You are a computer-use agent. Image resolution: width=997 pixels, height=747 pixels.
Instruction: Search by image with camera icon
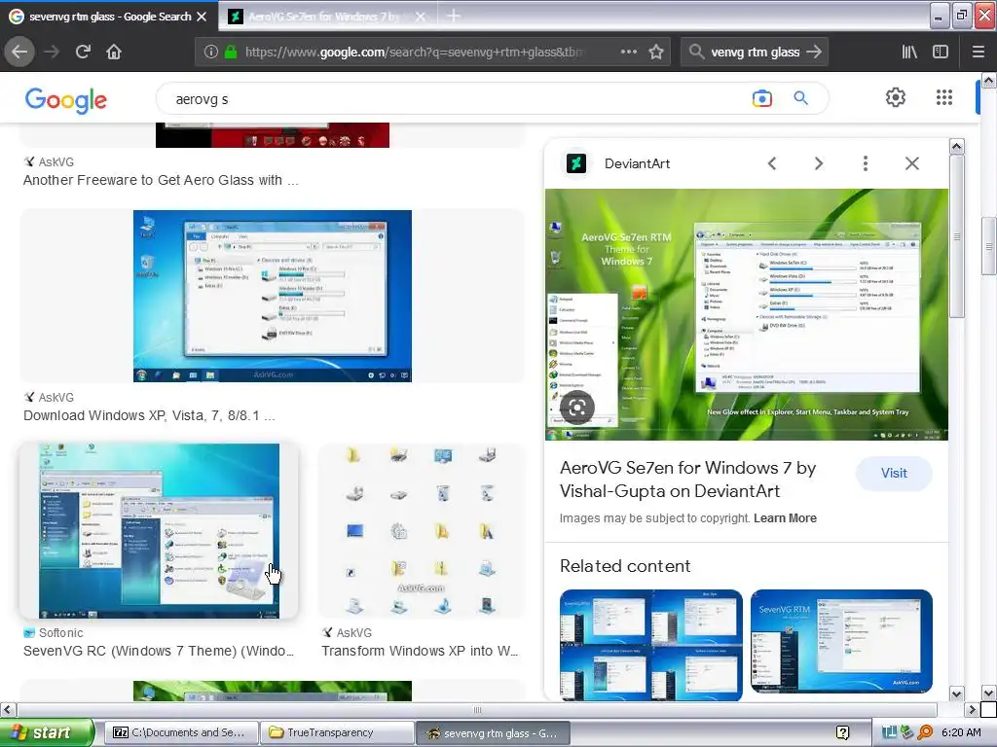[x=761, y=98]
